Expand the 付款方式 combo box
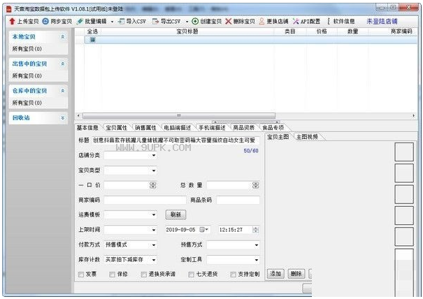 coord(131,245)
